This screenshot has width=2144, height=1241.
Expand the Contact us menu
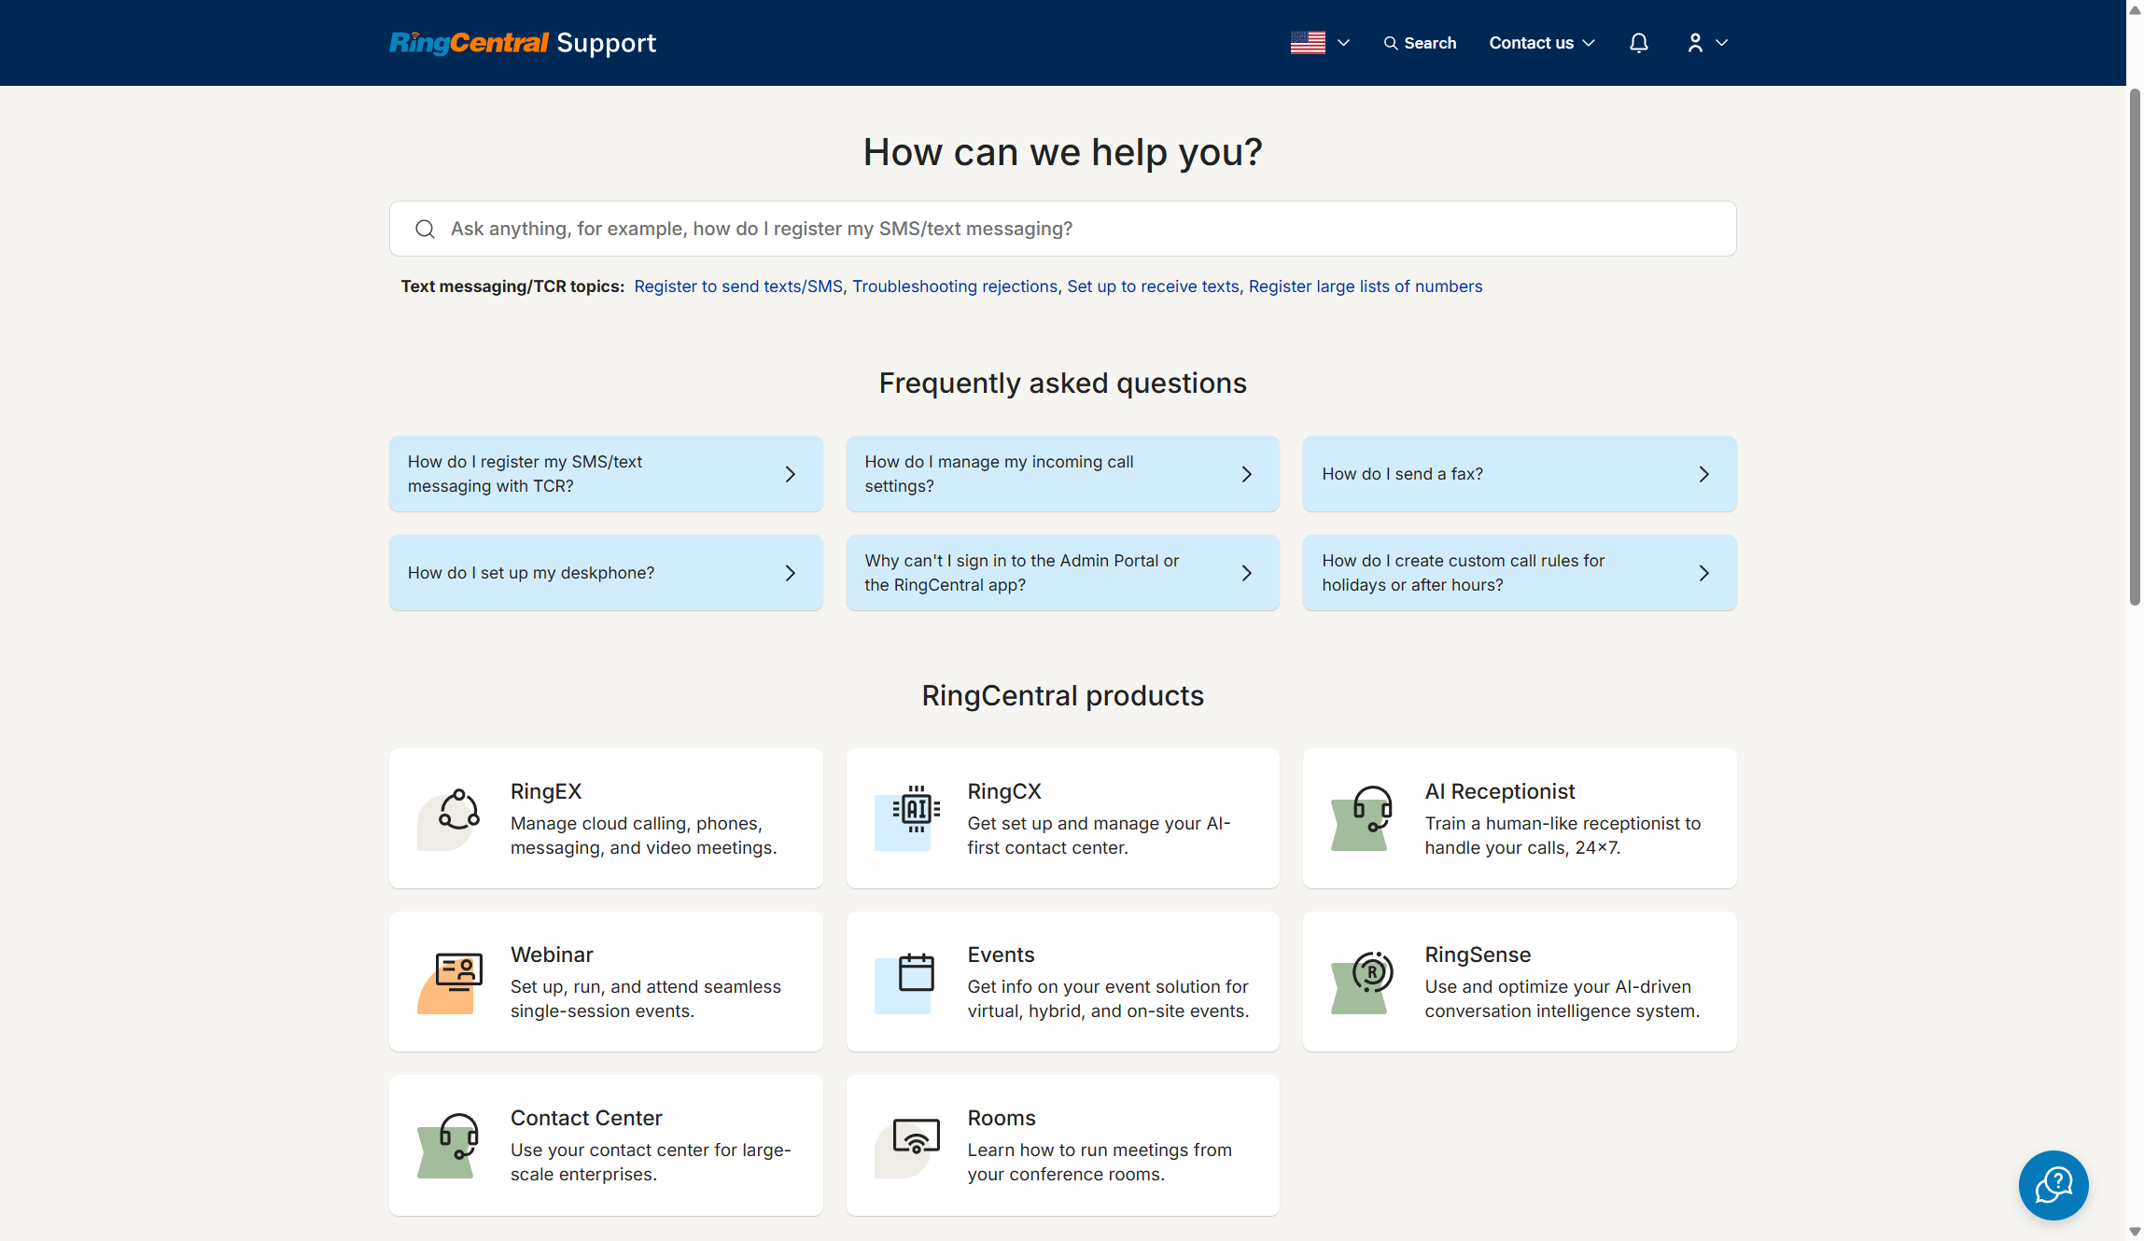pos(1541,43)
